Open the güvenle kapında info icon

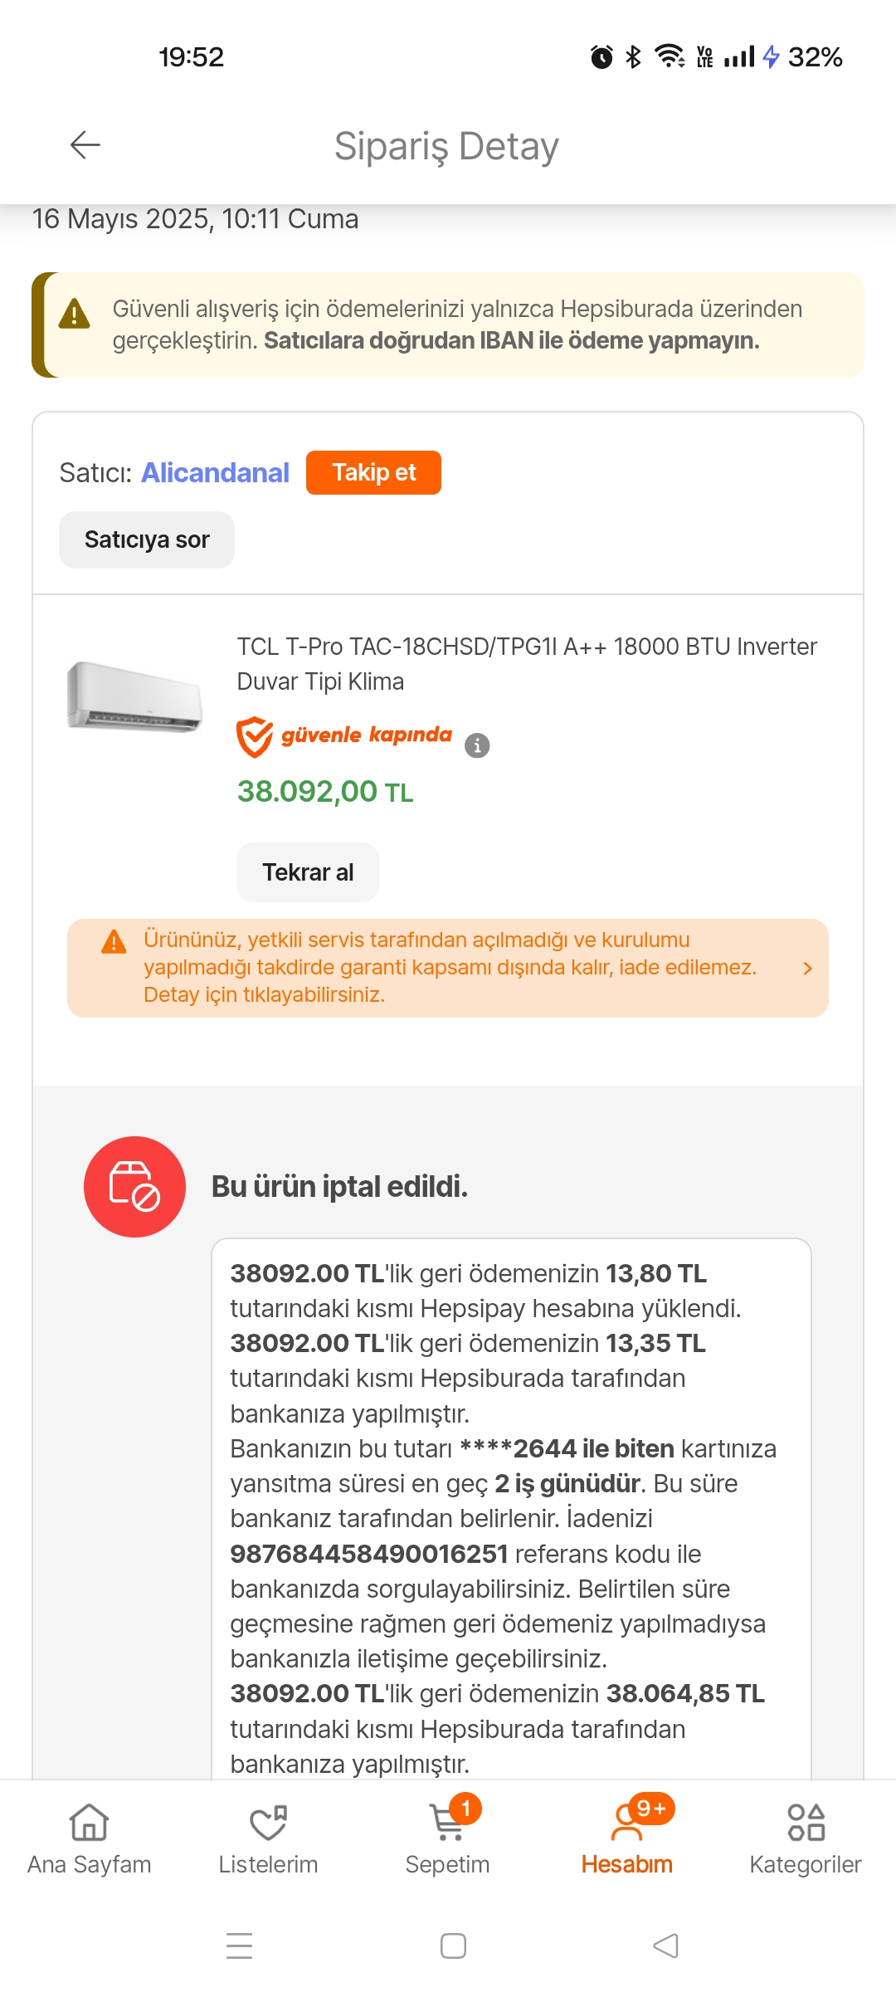(477, 745)
